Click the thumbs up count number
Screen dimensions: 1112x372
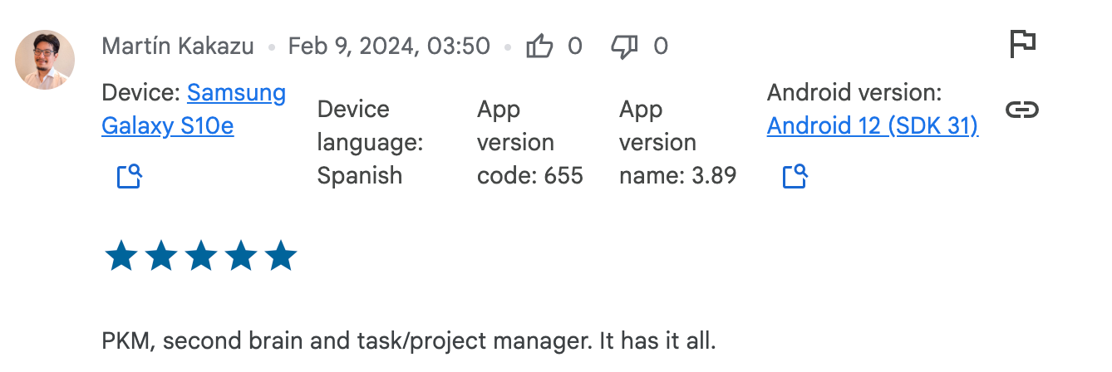click(575, 46)
